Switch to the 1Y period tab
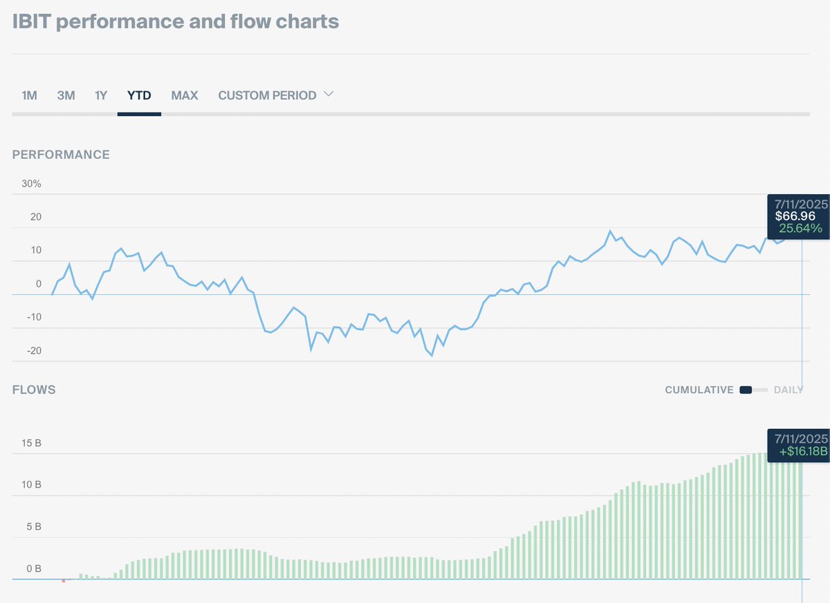Screen dimensions: 830x603 (101, 95)
